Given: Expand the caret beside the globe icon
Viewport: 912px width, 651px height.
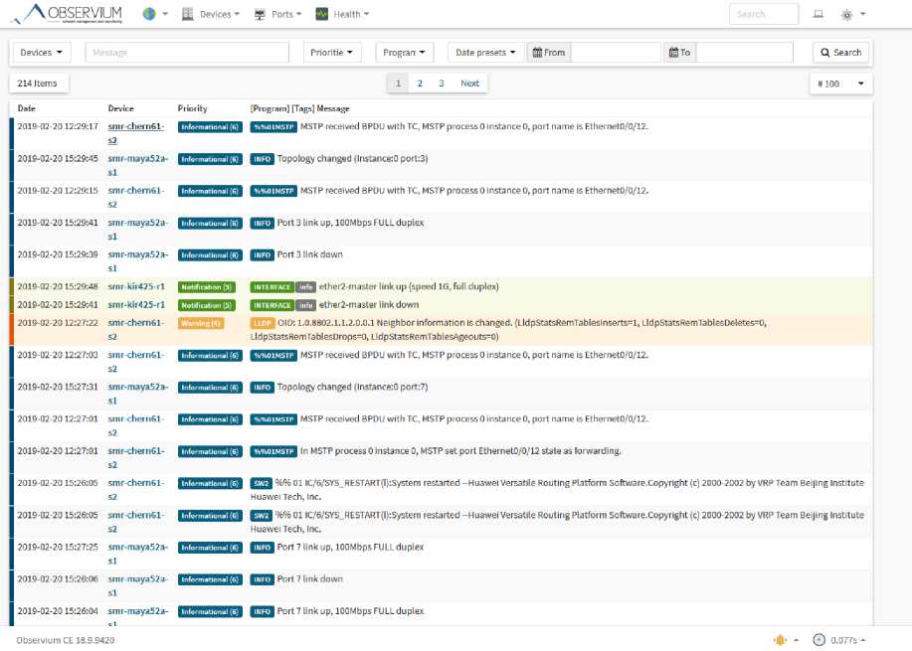Looking at the screenshot, I should 165,14.
